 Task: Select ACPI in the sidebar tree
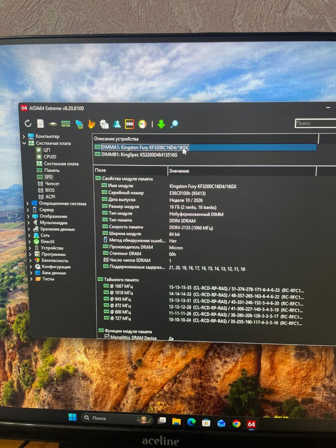(x=50, y=197)
